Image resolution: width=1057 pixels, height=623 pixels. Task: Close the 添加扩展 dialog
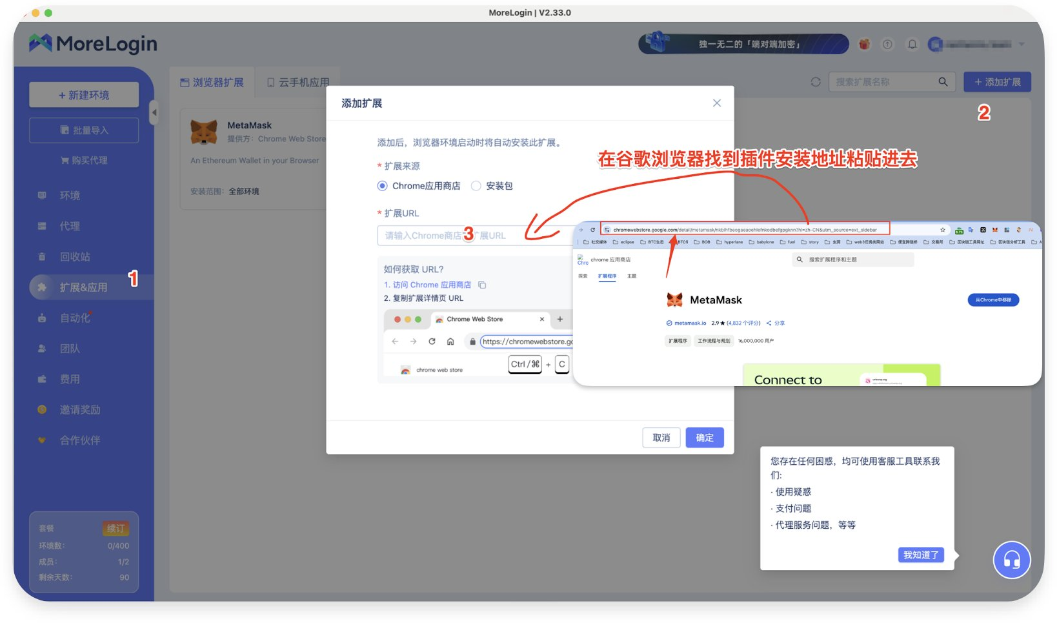pos(716,103)
